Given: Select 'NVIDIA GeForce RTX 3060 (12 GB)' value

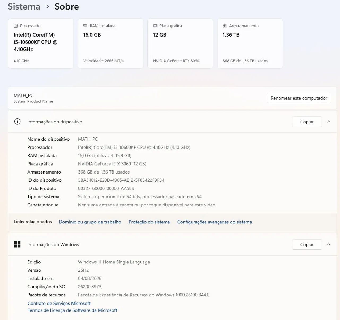Looking at the screenshot, I should 112,164.
